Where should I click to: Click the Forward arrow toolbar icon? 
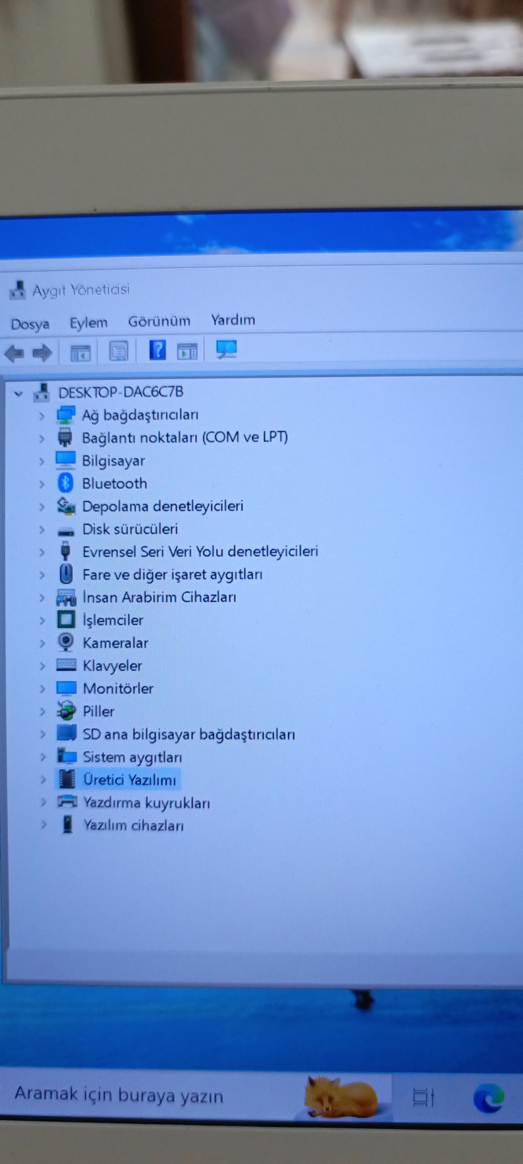[42, 353]
